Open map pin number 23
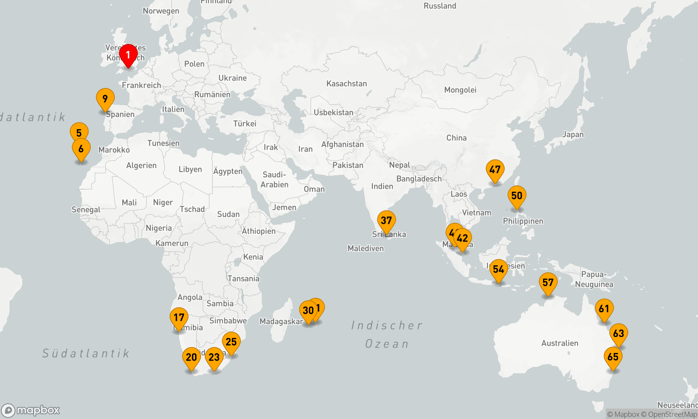698x419 pixels. (x=214, y=357)
